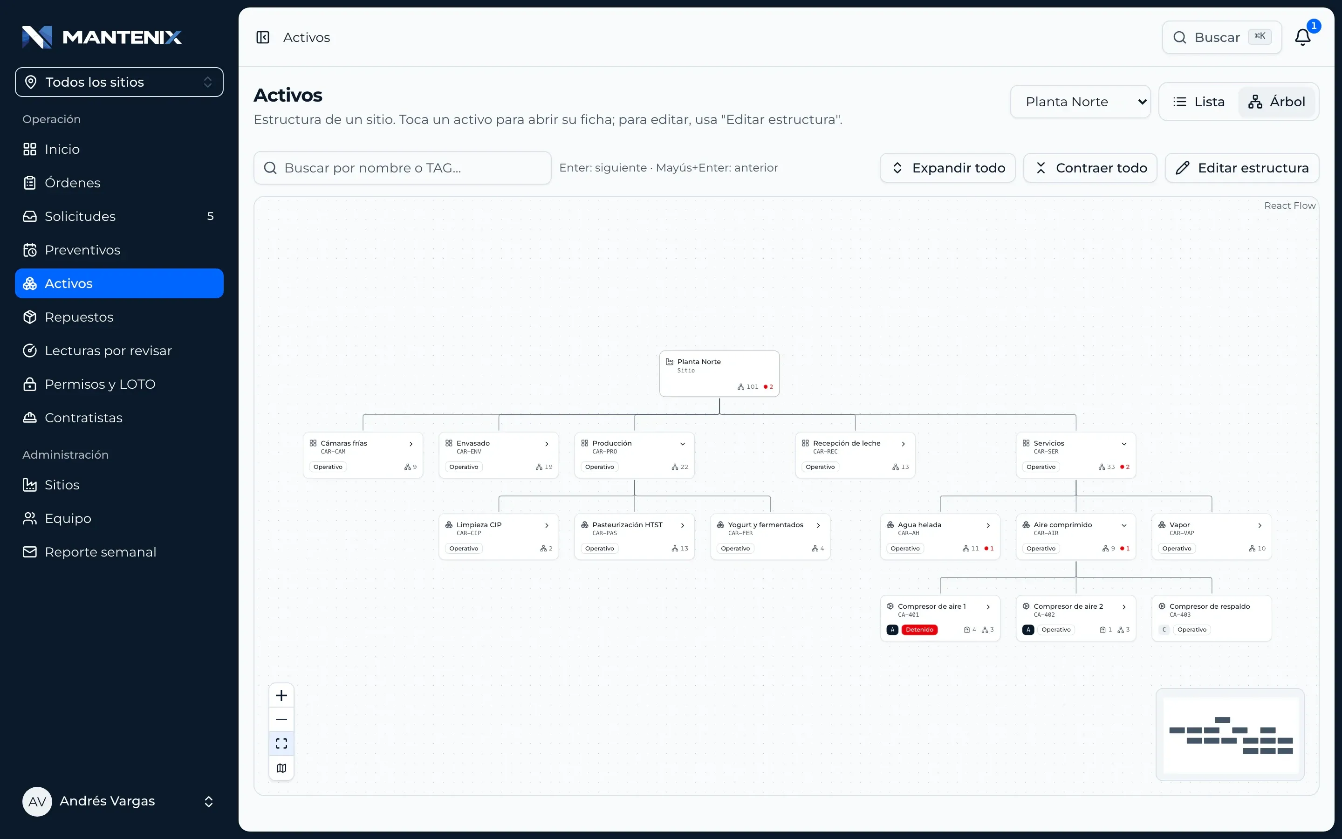This screenshot has height=839, width=1342.
Task: Click the Preventivos calendar icon
Action: point(30,250)
